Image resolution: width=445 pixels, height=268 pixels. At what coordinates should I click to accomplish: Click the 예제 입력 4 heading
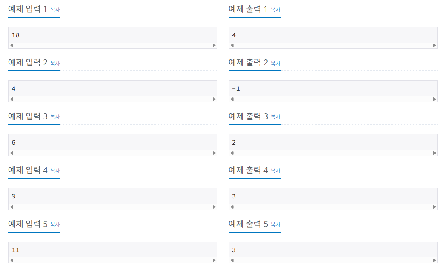[x=28, y=170]
